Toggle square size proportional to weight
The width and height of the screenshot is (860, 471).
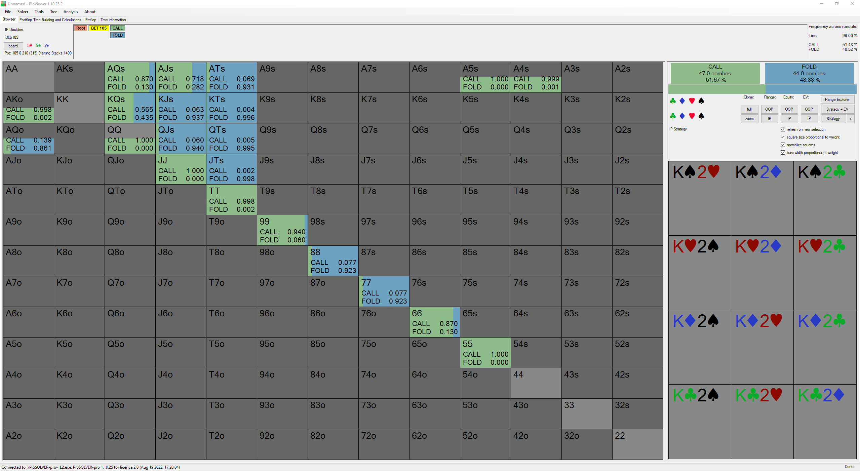coord(783,137)
